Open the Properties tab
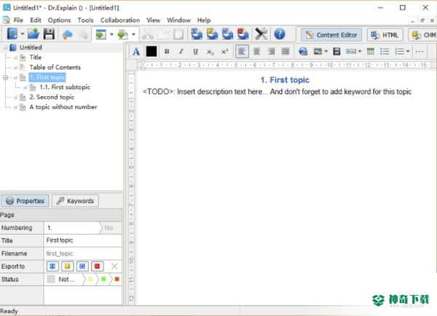437x316 pixels. tap(25, 201)
